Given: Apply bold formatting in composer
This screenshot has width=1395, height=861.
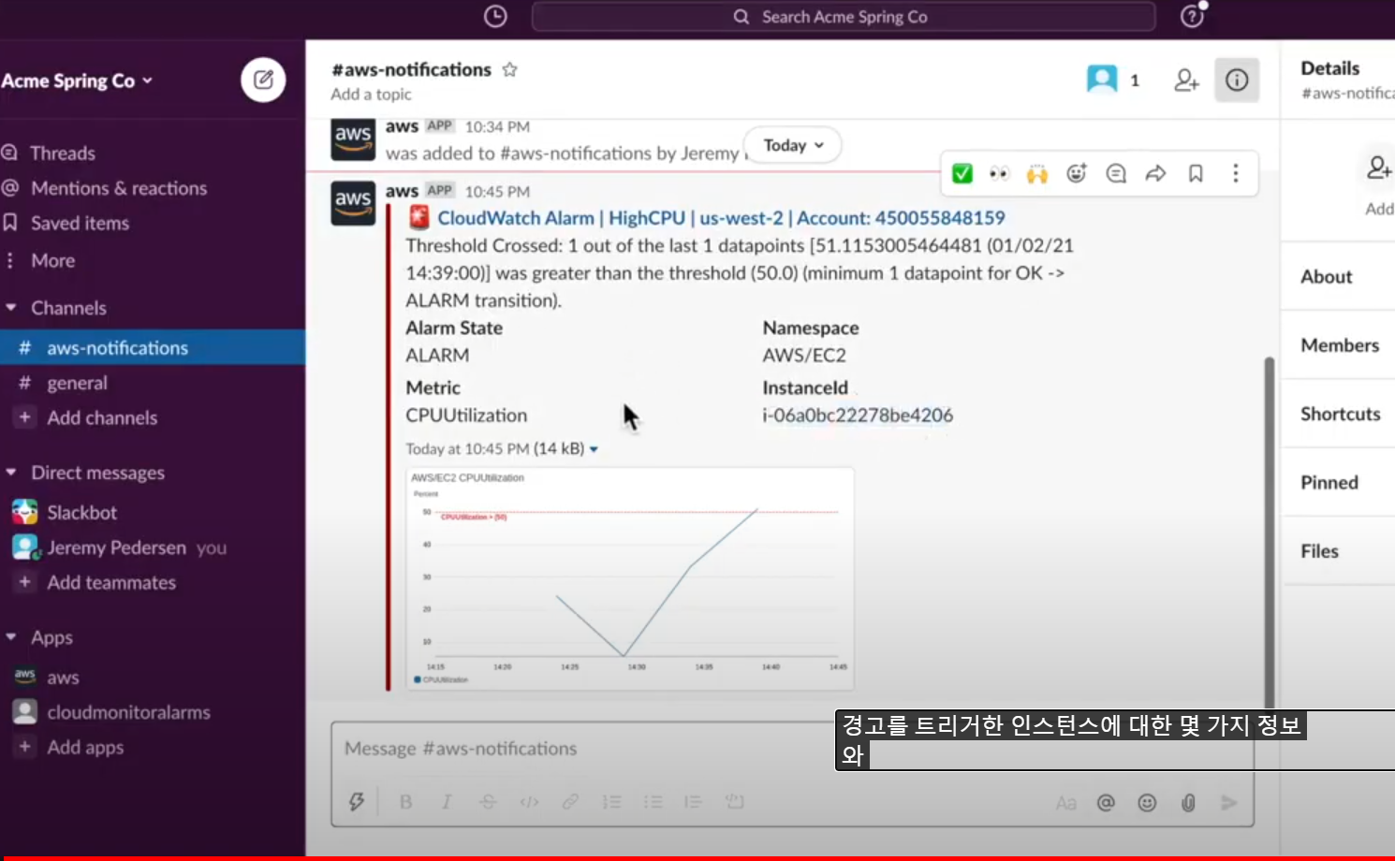Looking at the screenshot, I should click(x=405, y=801).
